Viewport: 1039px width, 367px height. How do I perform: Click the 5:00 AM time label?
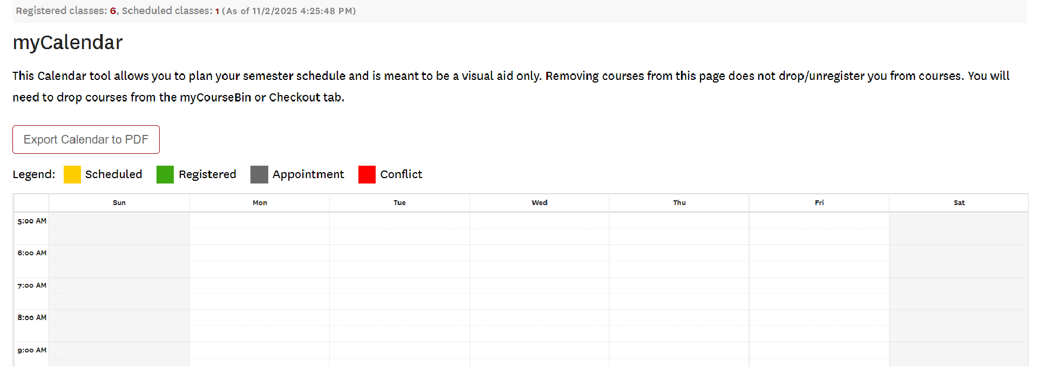point(32,220)
